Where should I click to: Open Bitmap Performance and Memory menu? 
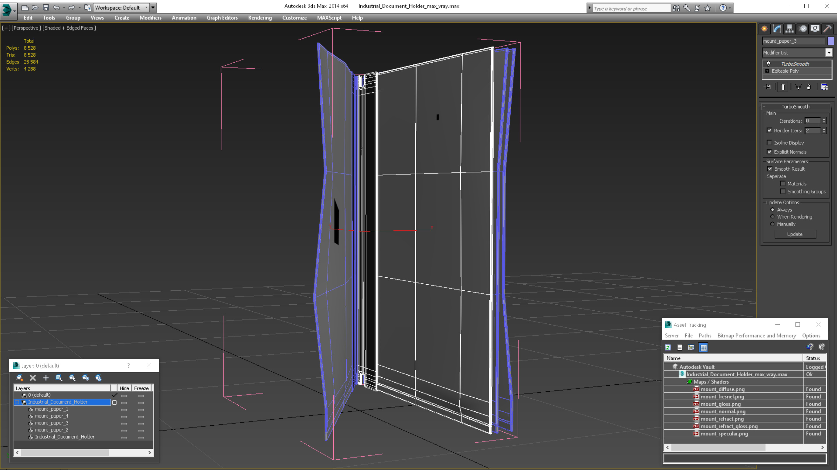point(756,336)
